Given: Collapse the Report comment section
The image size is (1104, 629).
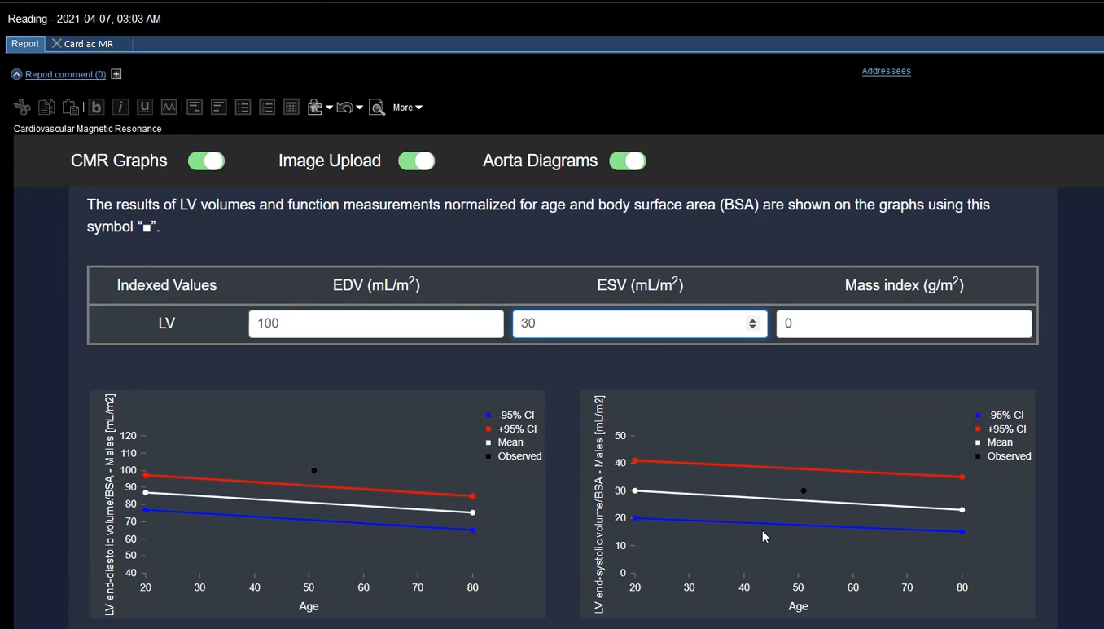Looking at the screenshot, I should pyautogui.click(x=16, y=74).
